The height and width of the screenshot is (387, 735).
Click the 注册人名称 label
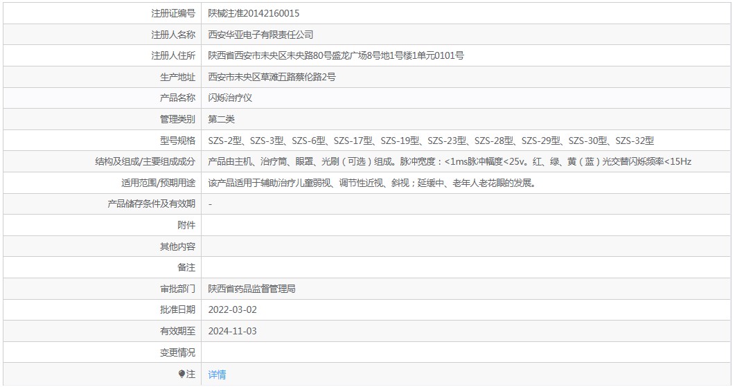173,35
